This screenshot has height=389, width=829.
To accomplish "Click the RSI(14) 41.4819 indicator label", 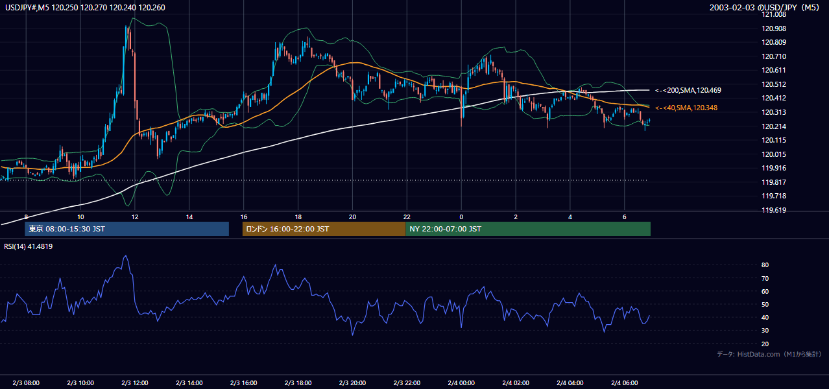I will (29, 246).
